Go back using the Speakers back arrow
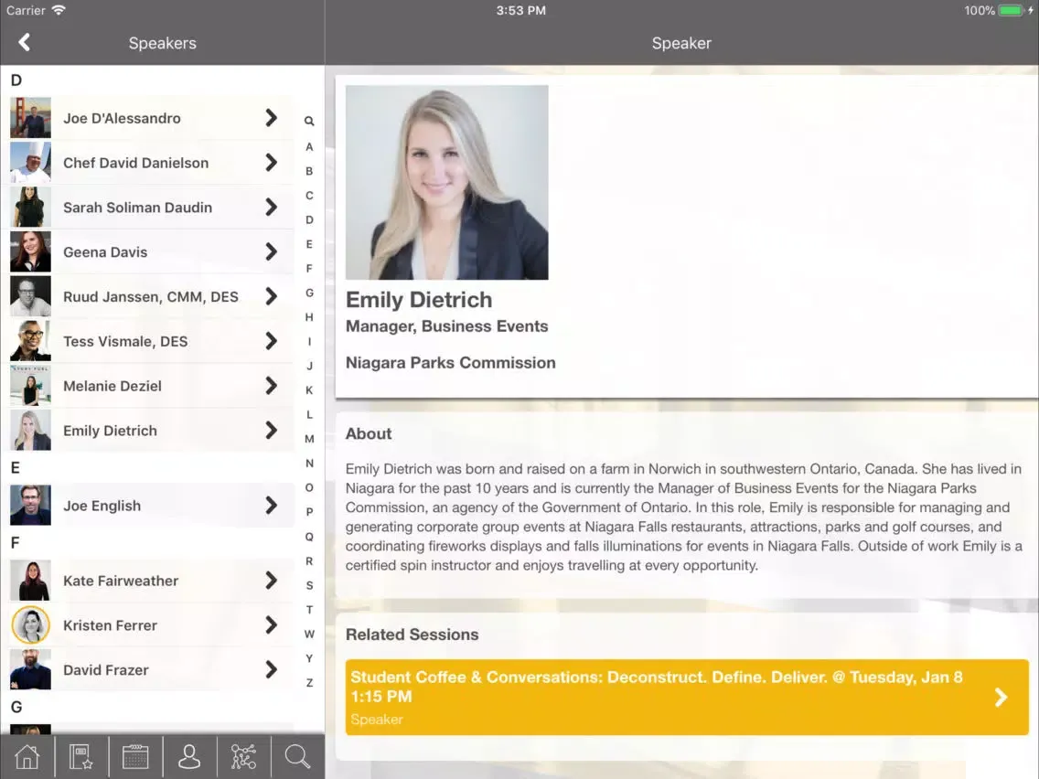 25,42
